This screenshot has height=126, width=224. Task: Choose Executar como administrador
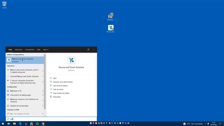click(x=63, y=82)
